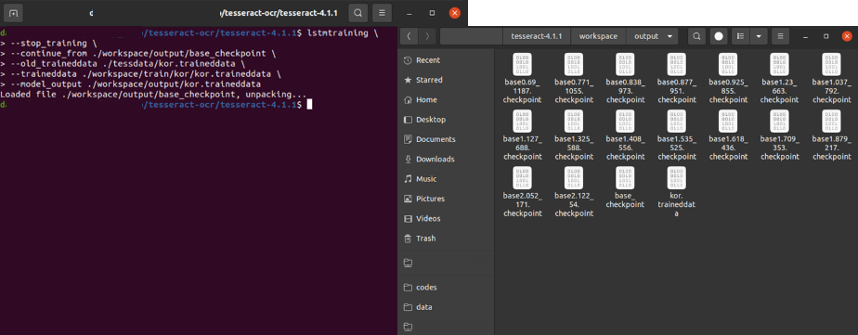
Task: Select file base1.618_436.checkpoint
Action: point(728,135)
